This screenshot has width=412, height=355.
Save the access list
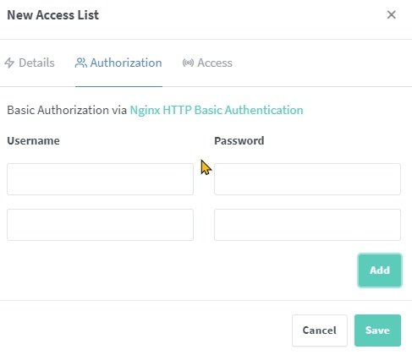tap(377, 330)
